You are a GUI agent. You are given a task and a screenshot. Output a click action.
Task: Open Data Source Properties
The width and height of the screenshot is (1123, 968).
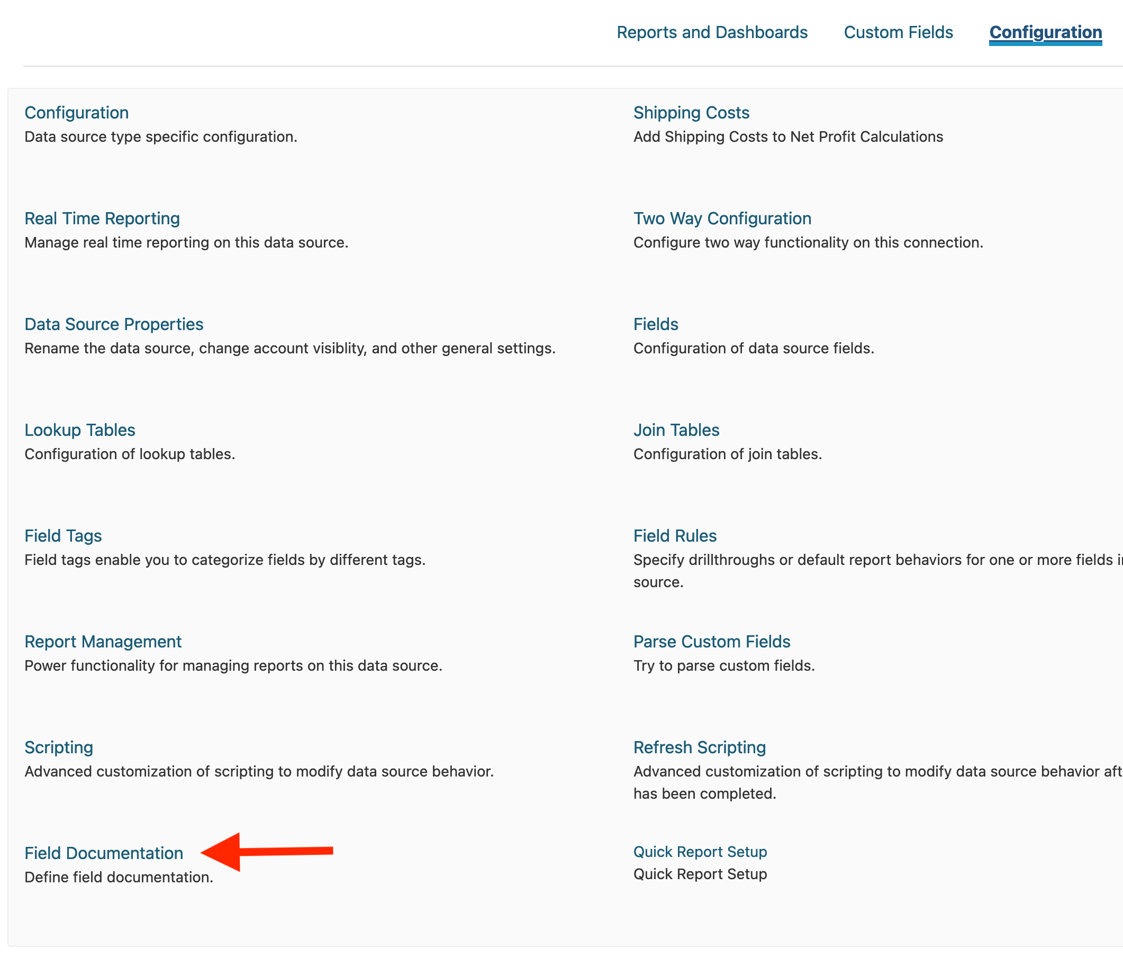114,324
